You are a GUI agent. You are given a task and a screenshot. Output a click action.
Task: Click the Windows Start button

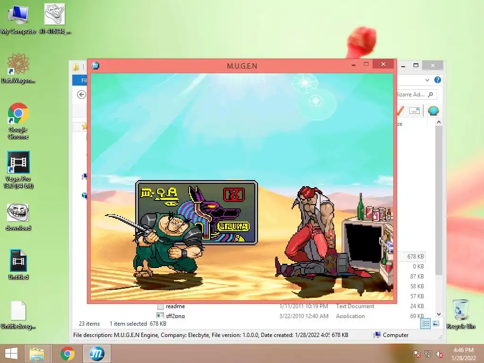coord(11,354)
